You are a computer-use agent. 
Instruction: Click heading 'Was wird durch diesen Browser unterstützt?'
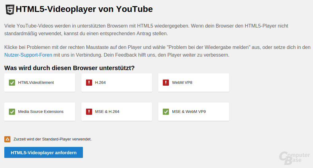pyautogui.click(x=69, y=68)
